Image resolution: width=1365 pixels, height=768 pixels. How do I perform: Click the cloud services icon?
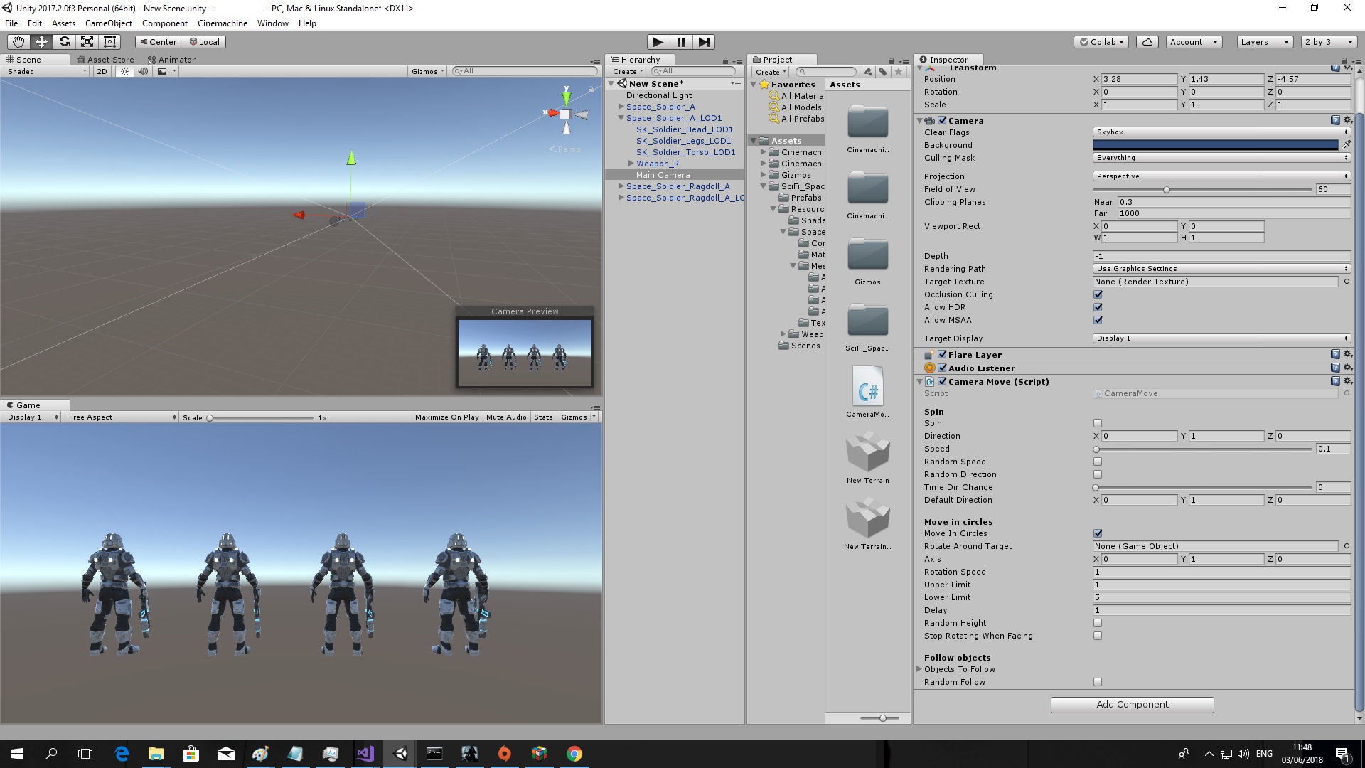(x=1147, y=42)
